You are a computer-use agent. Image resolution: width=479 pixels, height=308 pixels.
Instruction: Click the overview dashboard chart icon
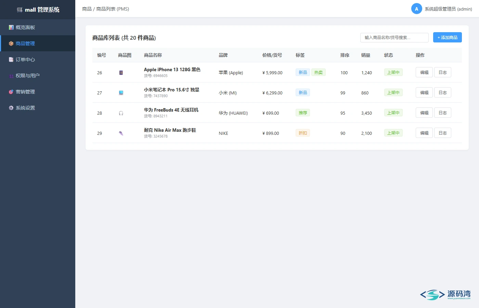[x=11, y=27]
